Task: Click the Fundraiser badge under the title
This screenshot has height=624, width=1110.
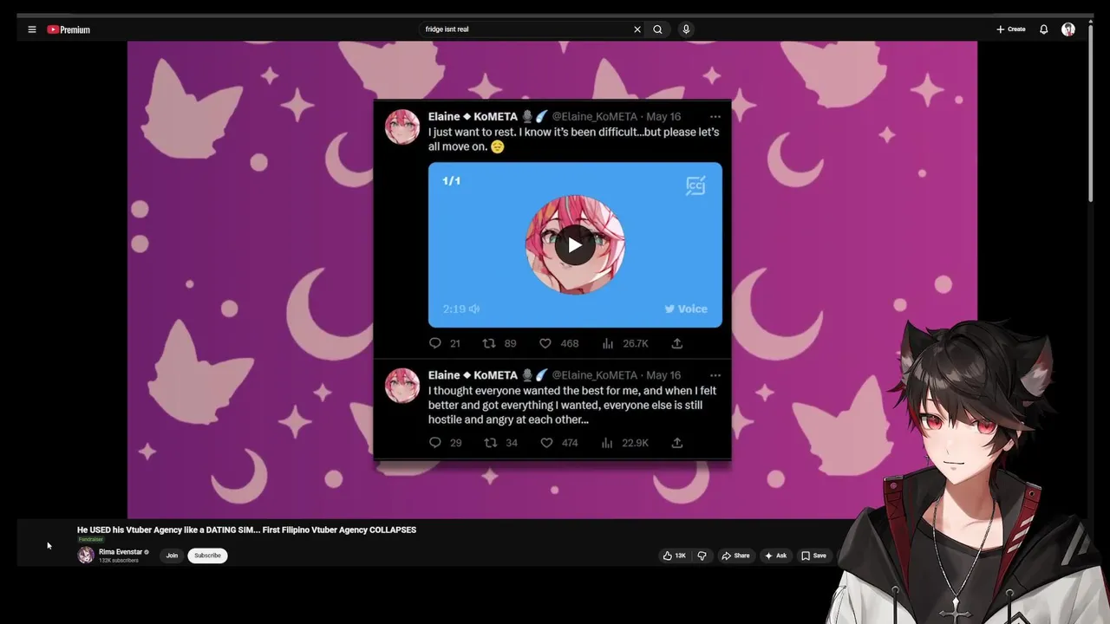Action: point(91,540)
